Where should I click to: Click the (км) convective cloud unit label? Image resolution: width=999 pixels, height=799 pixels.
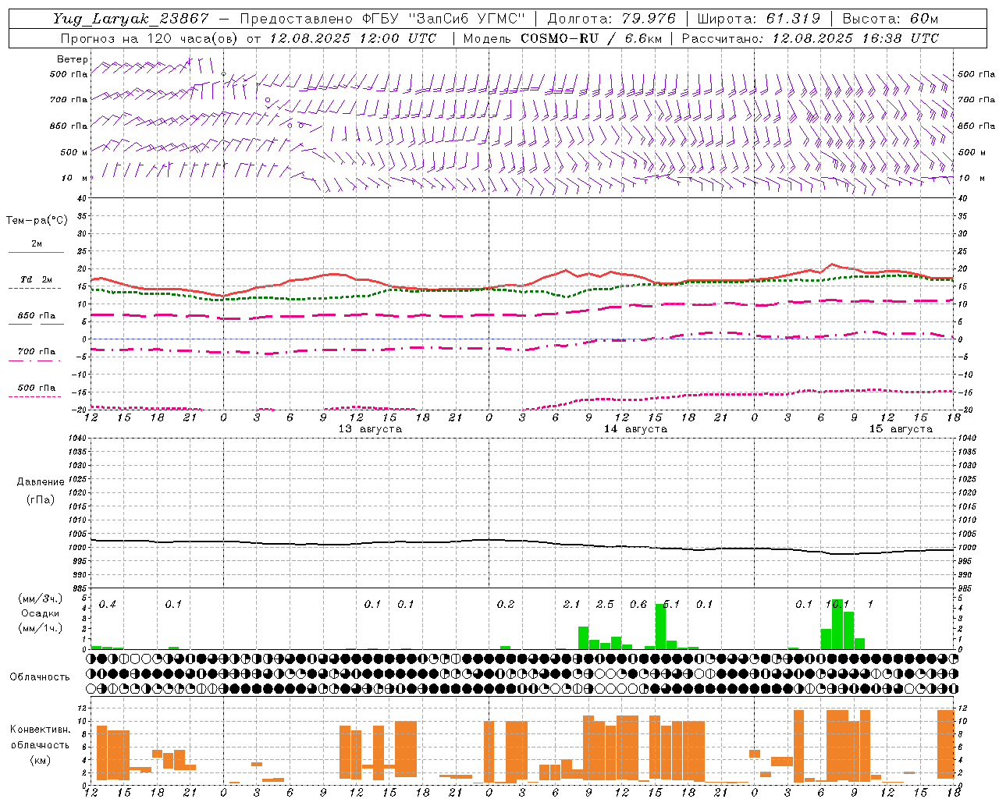[40, 760]
